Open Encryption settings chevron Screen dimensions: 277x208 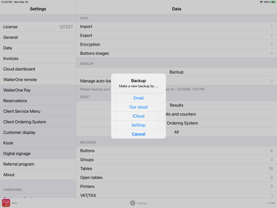click(272, 44)
